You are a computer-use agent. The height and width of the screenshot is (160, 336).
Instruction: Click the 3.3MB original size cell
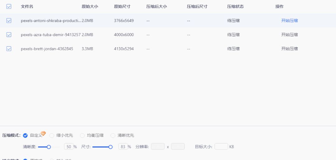(x=88, y=49)
